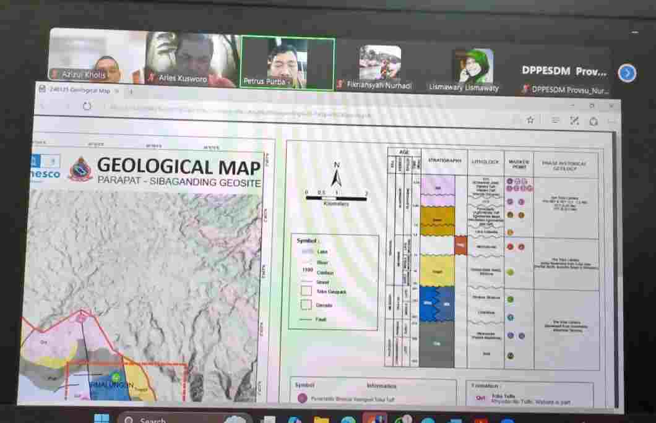This screenshot has width=656, height=423.
Task: Click the dark gray stratigraphy unit block
Action: [436, 344]
